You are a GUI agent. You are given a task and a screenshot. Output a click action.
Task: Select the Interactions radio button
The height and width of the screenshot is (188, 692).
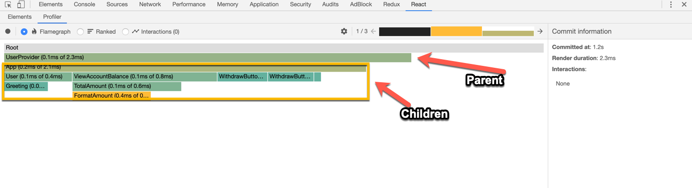click(x=125, y=31)
